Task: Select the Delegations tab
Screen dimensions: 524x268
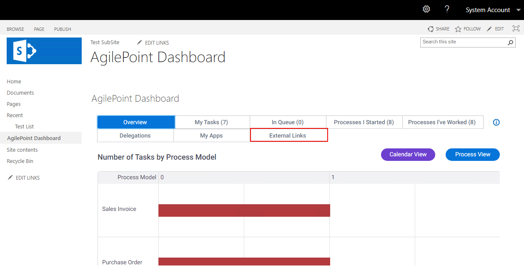Action: pyautogui.click(x=135, y=135)
